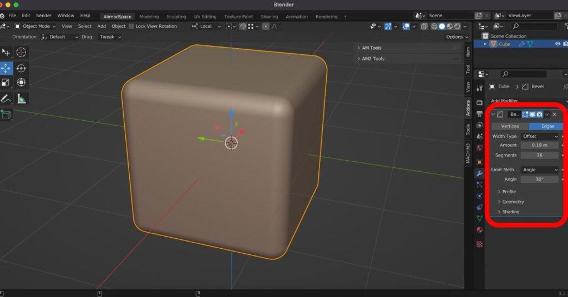
Task: Activate the Rotate tool
Action: pyautogui.click(x=21, y=68)
